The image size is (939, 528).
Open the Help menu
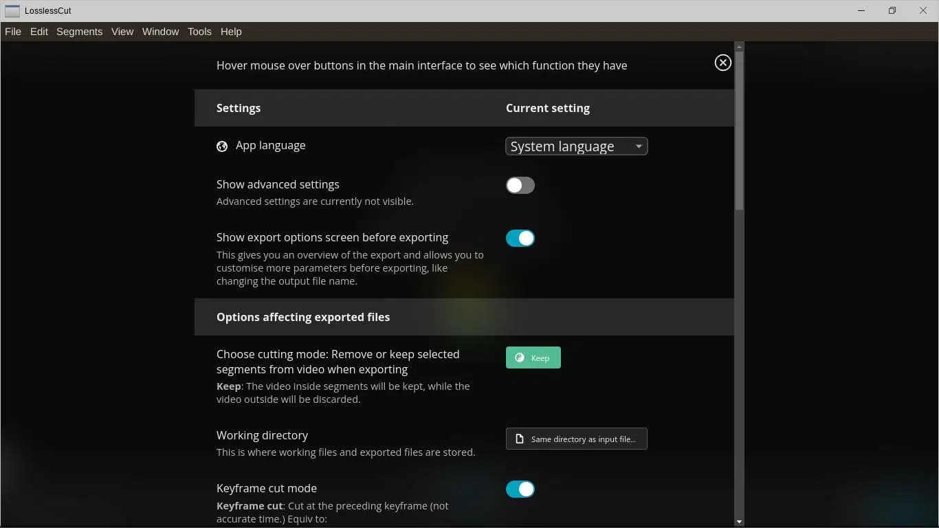pos(231,32)
